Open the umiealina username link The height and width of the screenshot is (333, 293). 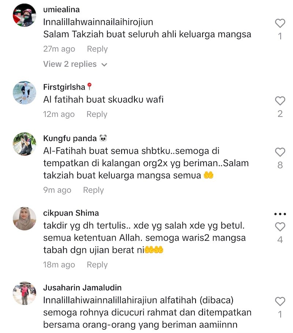62,10
